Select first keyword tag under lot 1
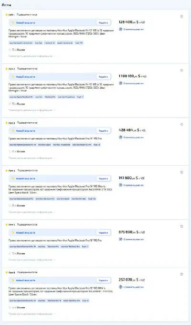This screenshot has width=191, height=325. (21, 43)
